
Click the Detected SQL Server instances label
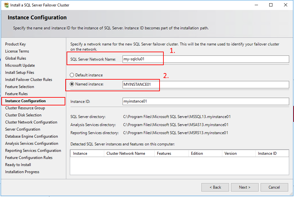pyautogui.click(x=123, y=144)
